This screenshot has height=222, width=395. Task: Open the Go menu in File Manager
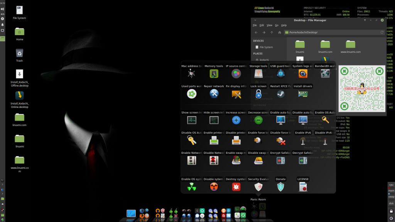[x=277, y=25]
